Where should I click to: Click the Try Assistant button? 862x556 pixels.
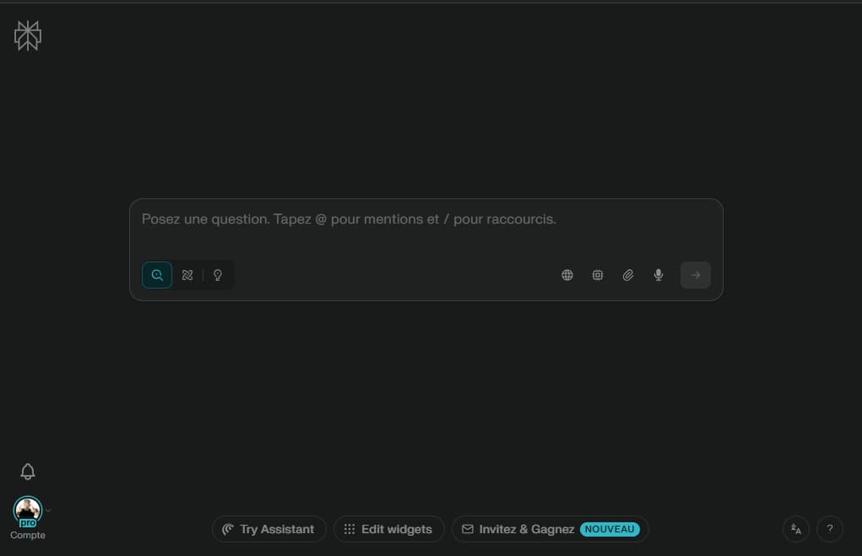click(x=268, y=529)
